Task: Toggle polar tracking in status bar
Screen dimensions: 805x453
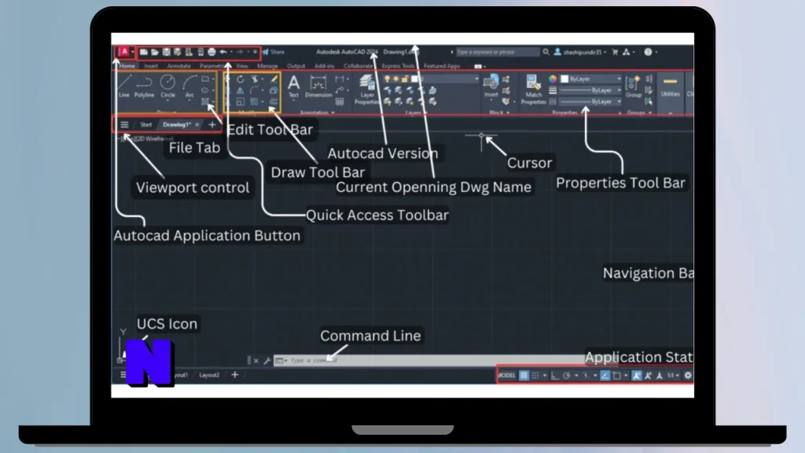Action: [566, 375]
